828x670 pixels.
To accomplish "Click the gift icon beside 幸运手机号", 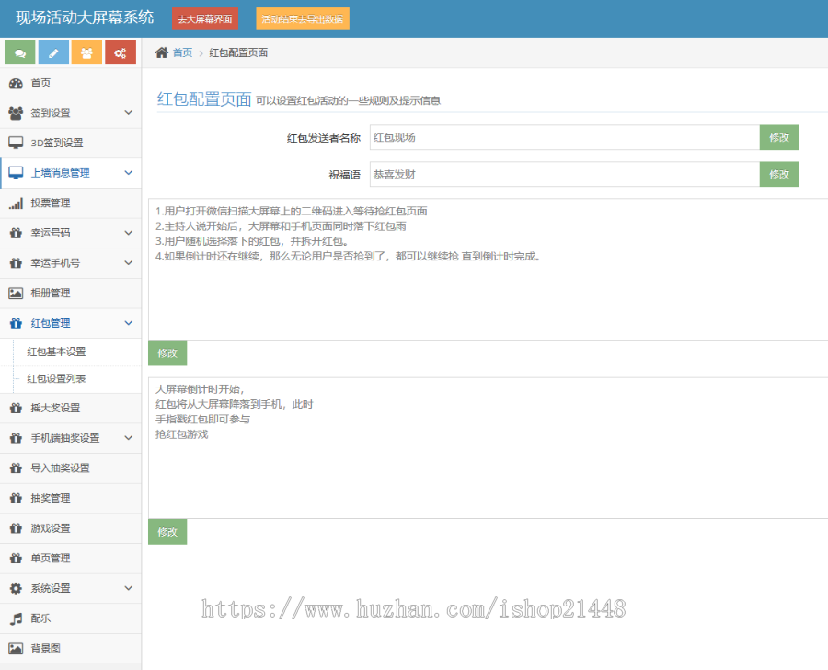I will (16, 263).
